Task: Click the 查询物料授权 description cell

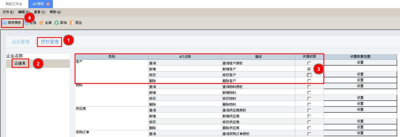Action: (x=259, y=87)
